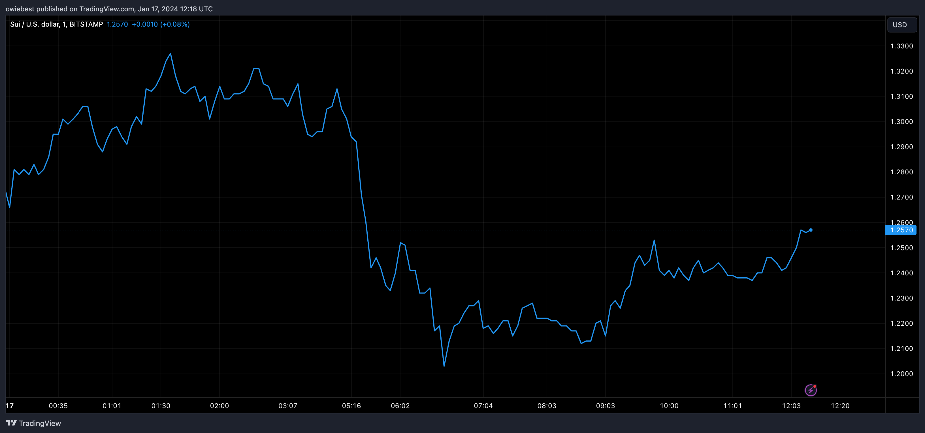Image resolution: width=925 pixels, height=433 pixels.
Task: Click the 01:30 time axis label
Action: point(161,406)
